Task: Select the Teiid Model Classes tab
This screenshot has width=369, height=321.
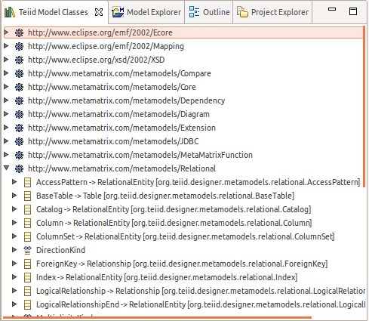Action: click(54, 12)
